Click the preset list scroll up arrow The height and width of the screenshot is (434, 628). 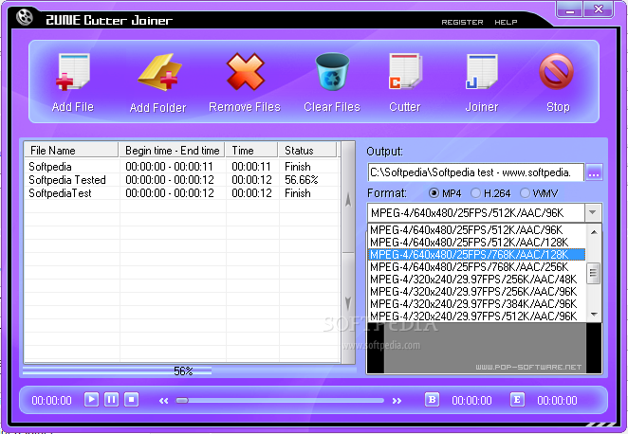point(594,232)
